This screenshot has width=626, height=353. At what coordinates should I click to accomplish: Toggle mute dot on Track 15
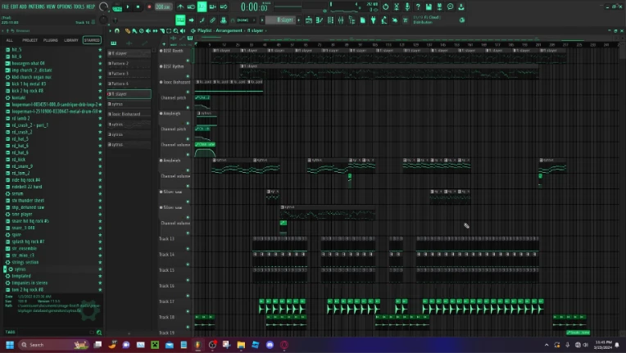[x=188, y=280]
